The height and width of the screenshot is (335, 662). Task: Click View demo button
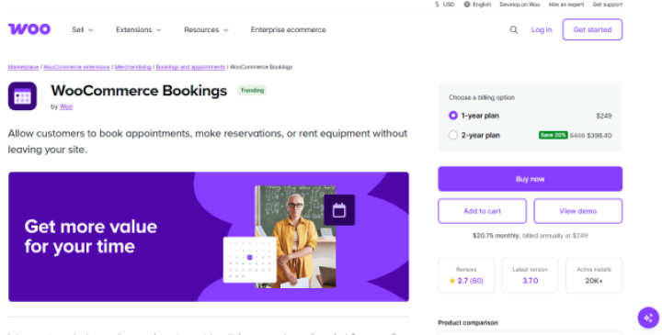pos(578,211)
